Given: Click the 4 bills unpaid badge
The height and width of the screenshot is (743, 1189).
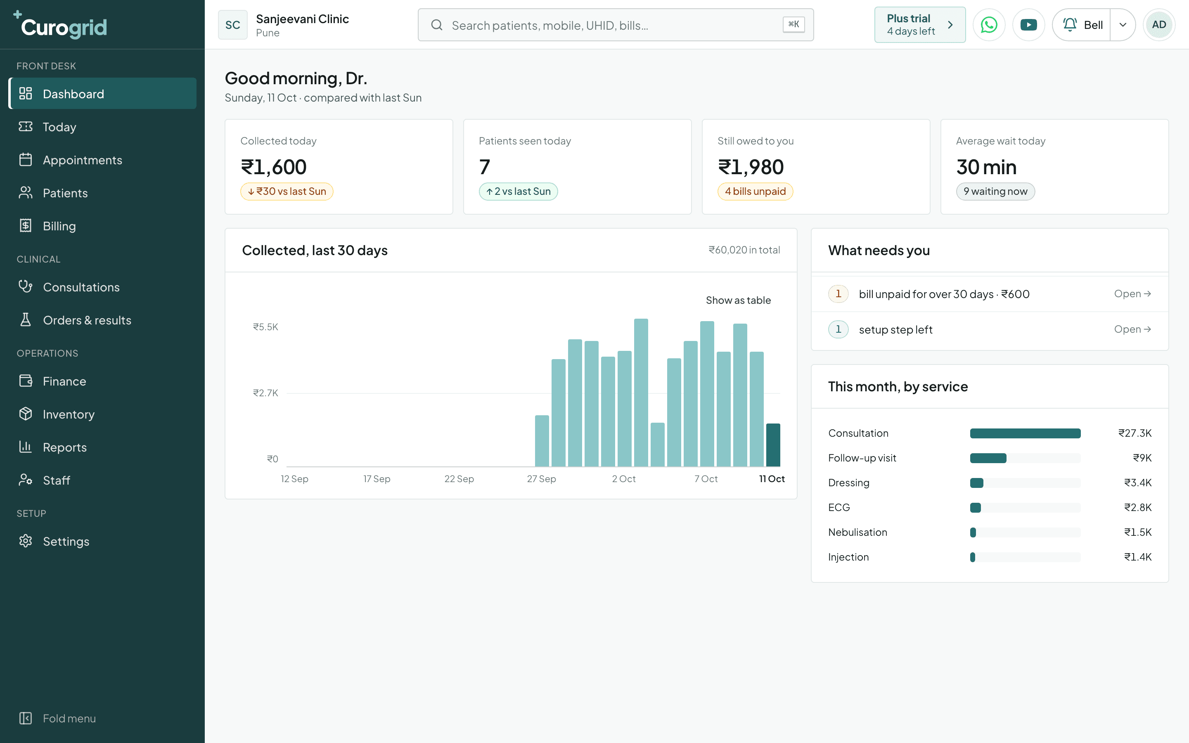Looking at the screenshot, I should pos(755,191).
